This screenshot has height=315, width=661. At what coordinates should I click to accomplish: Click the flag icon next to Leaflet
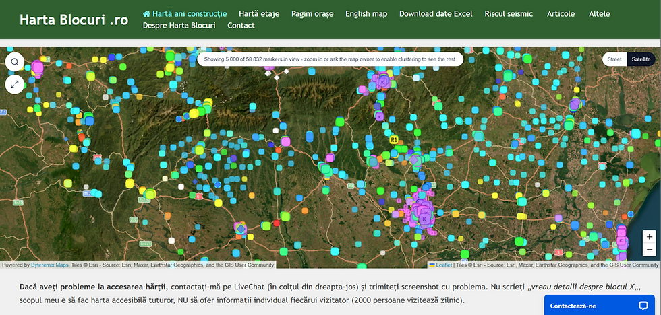(x=432, y=265)
